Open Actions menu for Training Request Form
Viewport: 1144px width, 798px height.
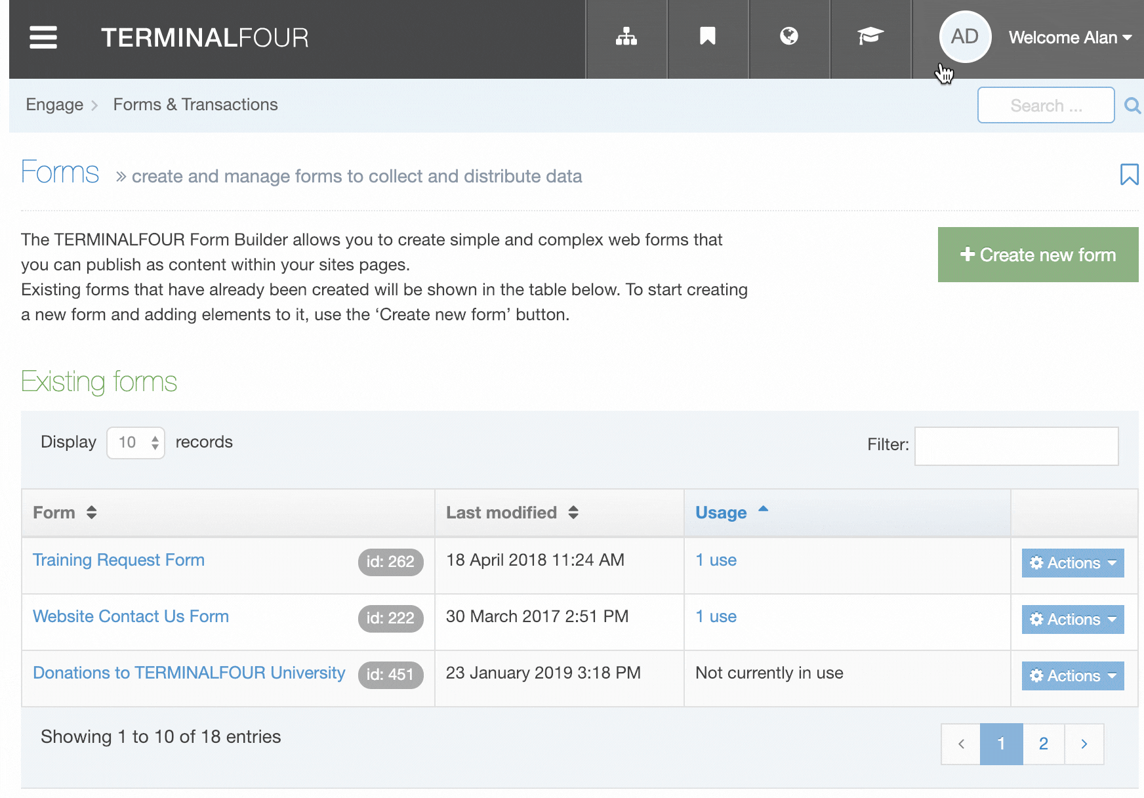click(x=1072, y=563)
